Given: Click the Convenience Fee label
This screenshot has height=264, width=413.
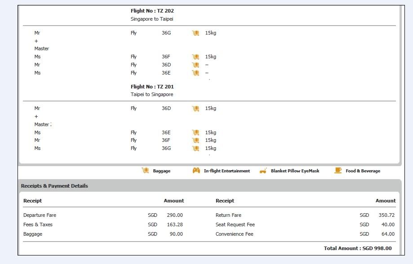Looking at the screenshot, I should [x=234, y=234].
